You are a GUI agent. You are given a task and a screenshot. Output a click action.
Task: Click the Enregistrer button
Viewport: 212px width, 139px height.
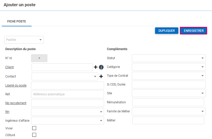[x=194, y=31]
